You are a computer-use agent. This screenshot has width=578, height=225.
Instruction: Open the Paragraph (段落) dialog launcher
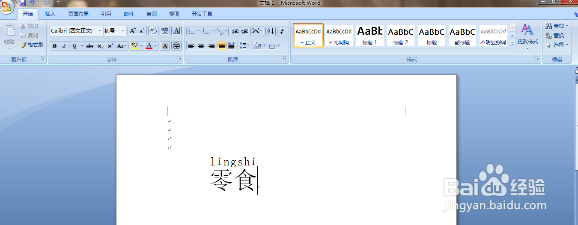click(x=285, y=59)
